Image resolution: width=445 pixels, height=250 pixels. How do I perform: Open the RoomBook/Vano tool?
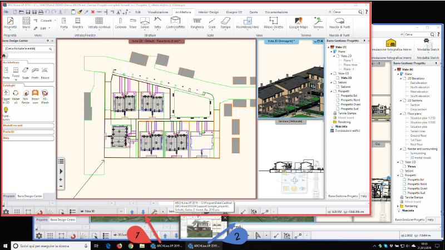248,23
